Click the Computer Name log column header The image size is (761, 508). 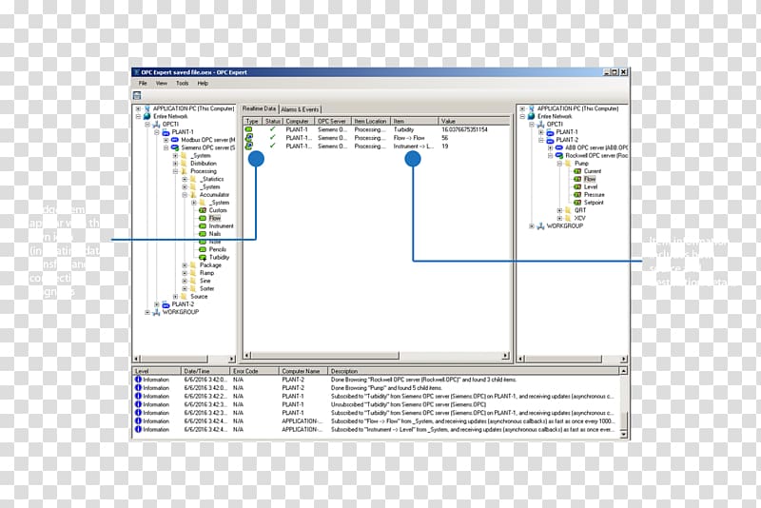click(x=303, y=371)
